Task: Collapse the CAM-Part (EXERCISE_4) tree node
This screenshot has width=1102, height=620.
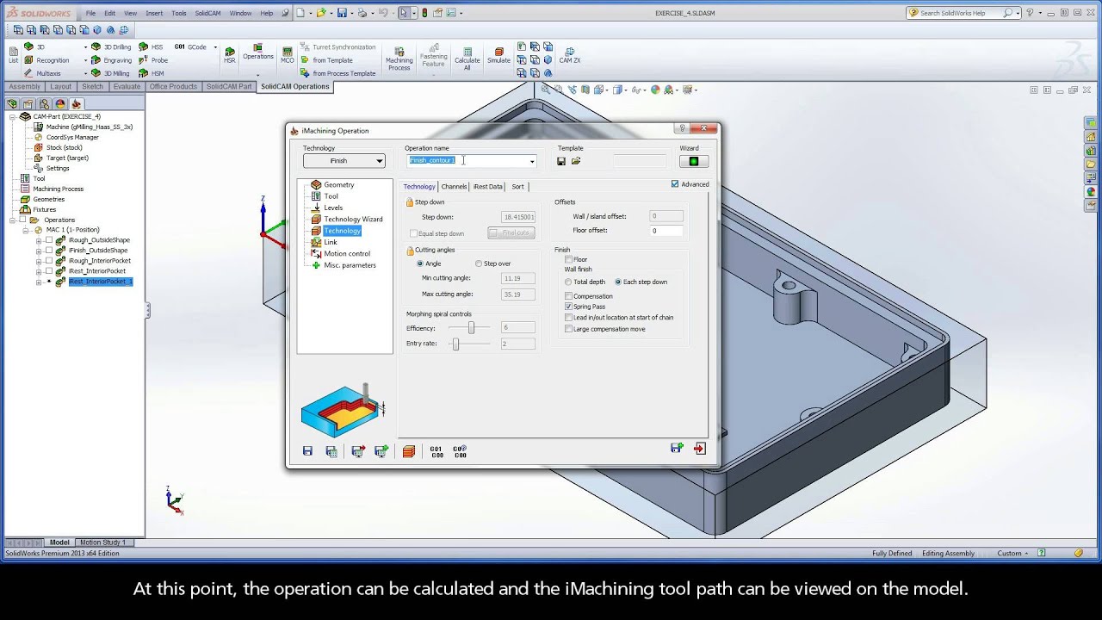Action: [x=13, y=116]
